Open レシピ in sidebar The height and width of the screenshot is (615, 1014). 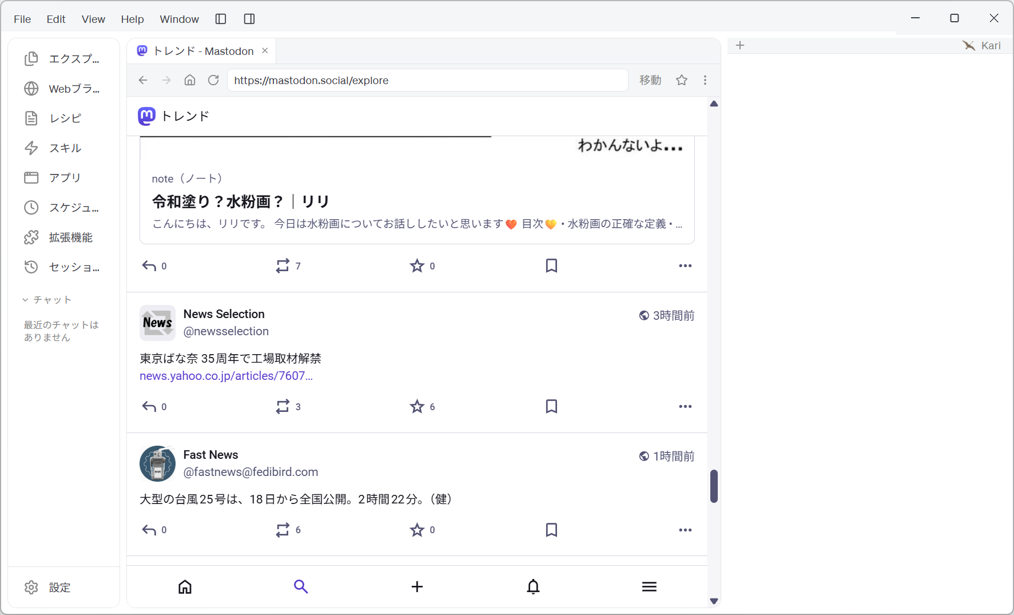click(x=63, y=118)
